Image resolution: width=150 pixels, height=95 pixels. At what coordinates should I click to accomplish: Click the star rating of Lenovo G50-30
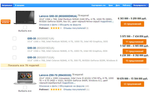[56, 28]
